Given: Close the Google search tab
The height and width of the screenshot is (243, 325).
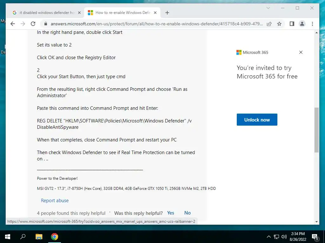Looking at the screenshot, I should click(x=79, y=13).
